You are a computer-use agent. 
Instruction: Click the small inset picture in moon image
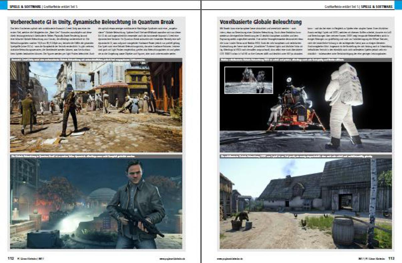(x=249, y=80)
